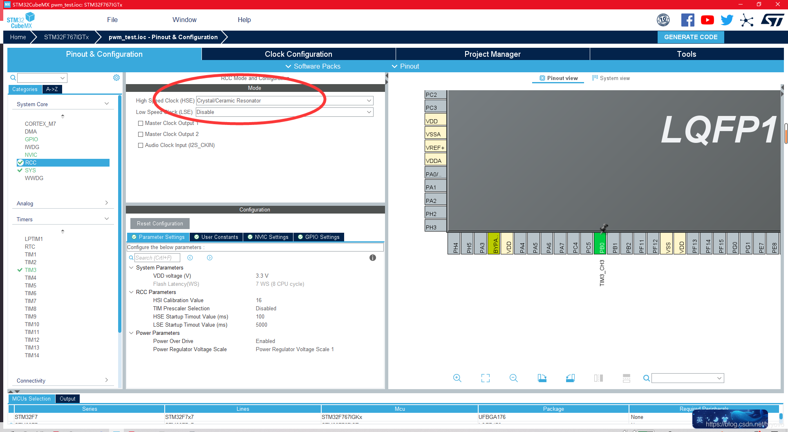Open the Help menu

(x=244, y=20)
